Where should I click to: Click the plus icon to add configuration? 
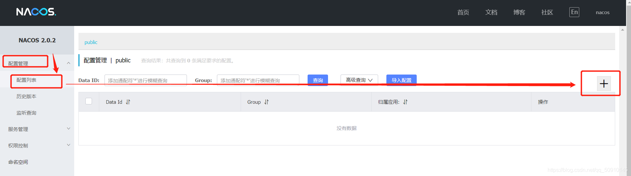pyautogui.click(x=604, y=84)
